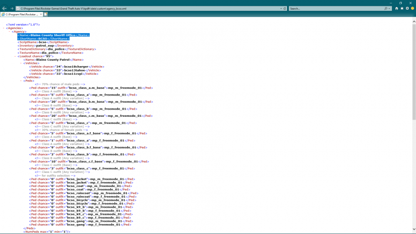Click the bcso11cvpi vehicle line
Image resolution: width=416 pixels, height=234 pixels.
click(x=64, y=74)
